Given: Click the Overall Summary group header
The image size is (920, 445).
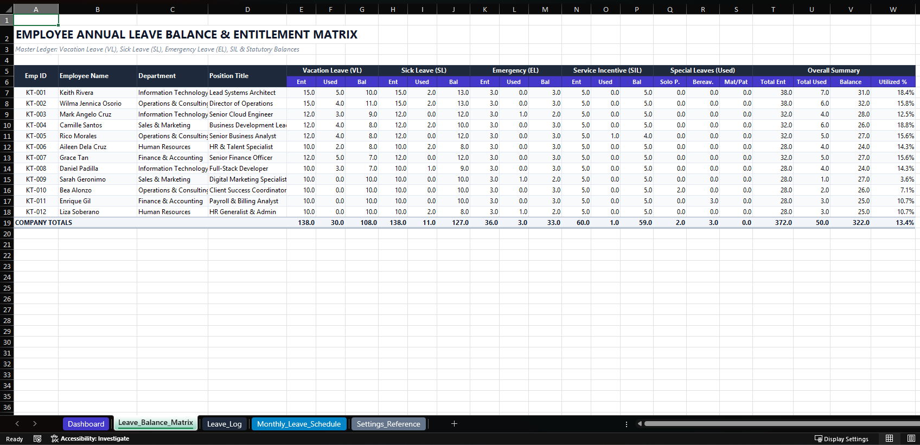Looking at the screenshot, I should (x=834, y=70).
